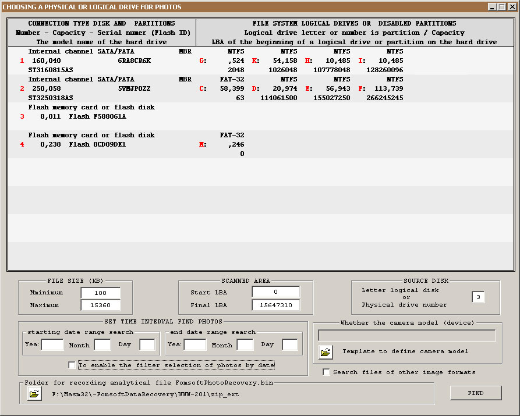Screen dimensions: 520x416
Task: Enable search files of other image formats
Action: pyautogui.click(x=327, y=372)
